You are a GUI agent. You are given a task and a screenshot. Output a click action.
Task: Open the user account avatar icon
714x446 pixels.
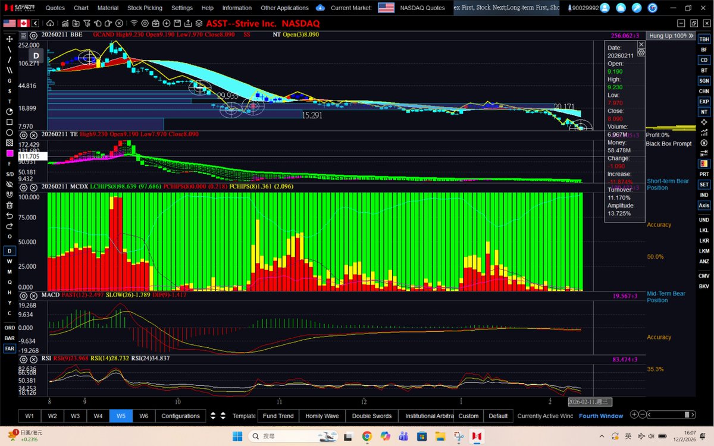(x=605, y=8)
